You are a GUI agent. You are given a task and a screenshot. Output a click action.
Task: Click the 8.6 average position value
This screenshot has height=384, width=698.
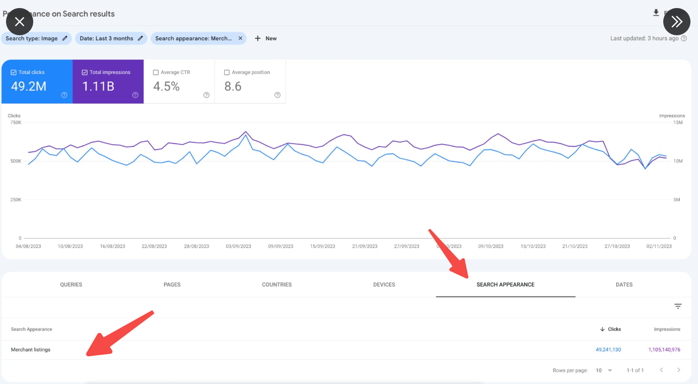[233, 86]
